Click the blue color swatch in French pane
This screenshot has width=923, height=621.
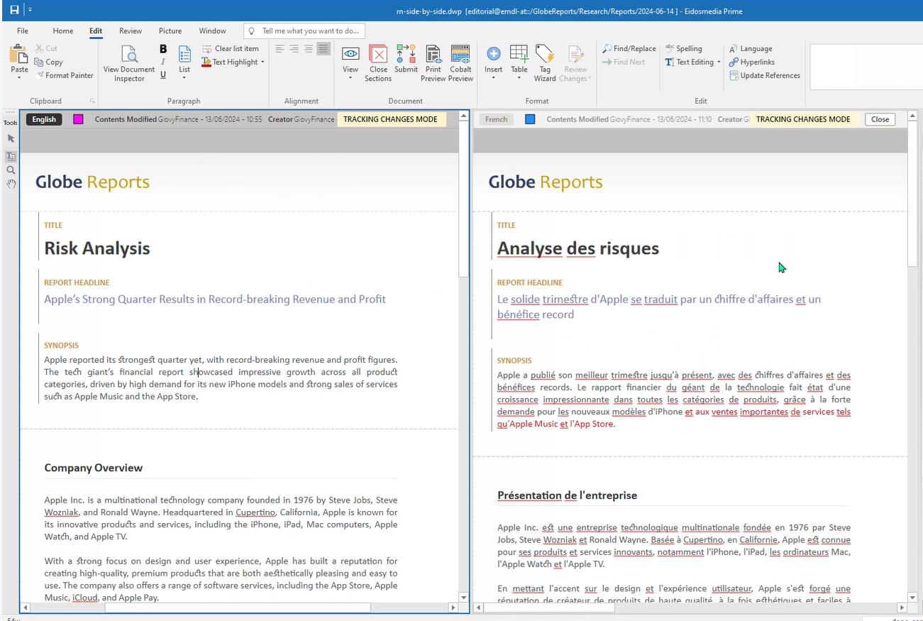point(530,119)
